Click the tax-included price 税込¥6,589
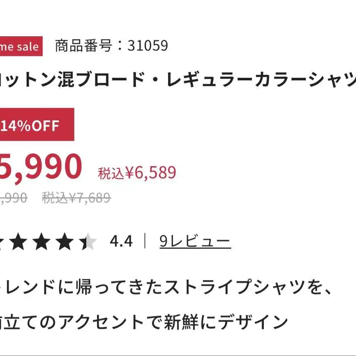Viewport: 356px width, 356px height. click(137, 172)
